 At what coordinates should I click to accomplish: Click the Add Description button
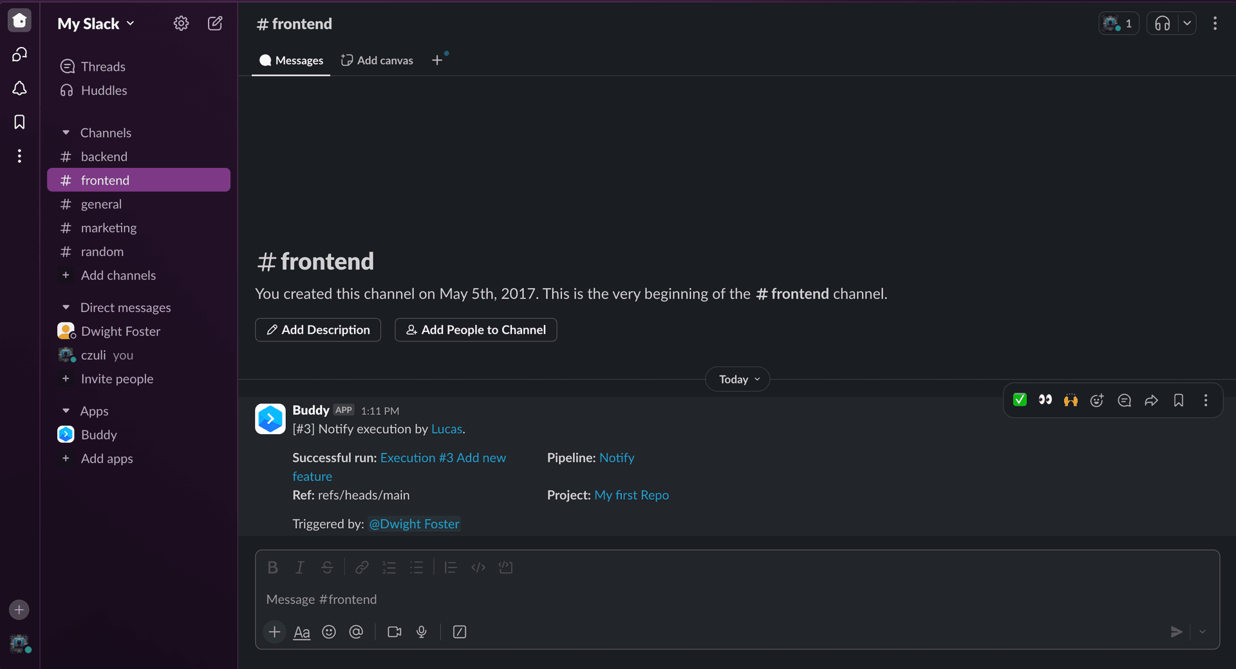point(318,330)
